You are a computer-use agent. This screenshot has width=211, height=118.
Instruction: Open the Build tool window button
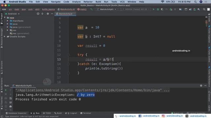click(x=58, y=113)
